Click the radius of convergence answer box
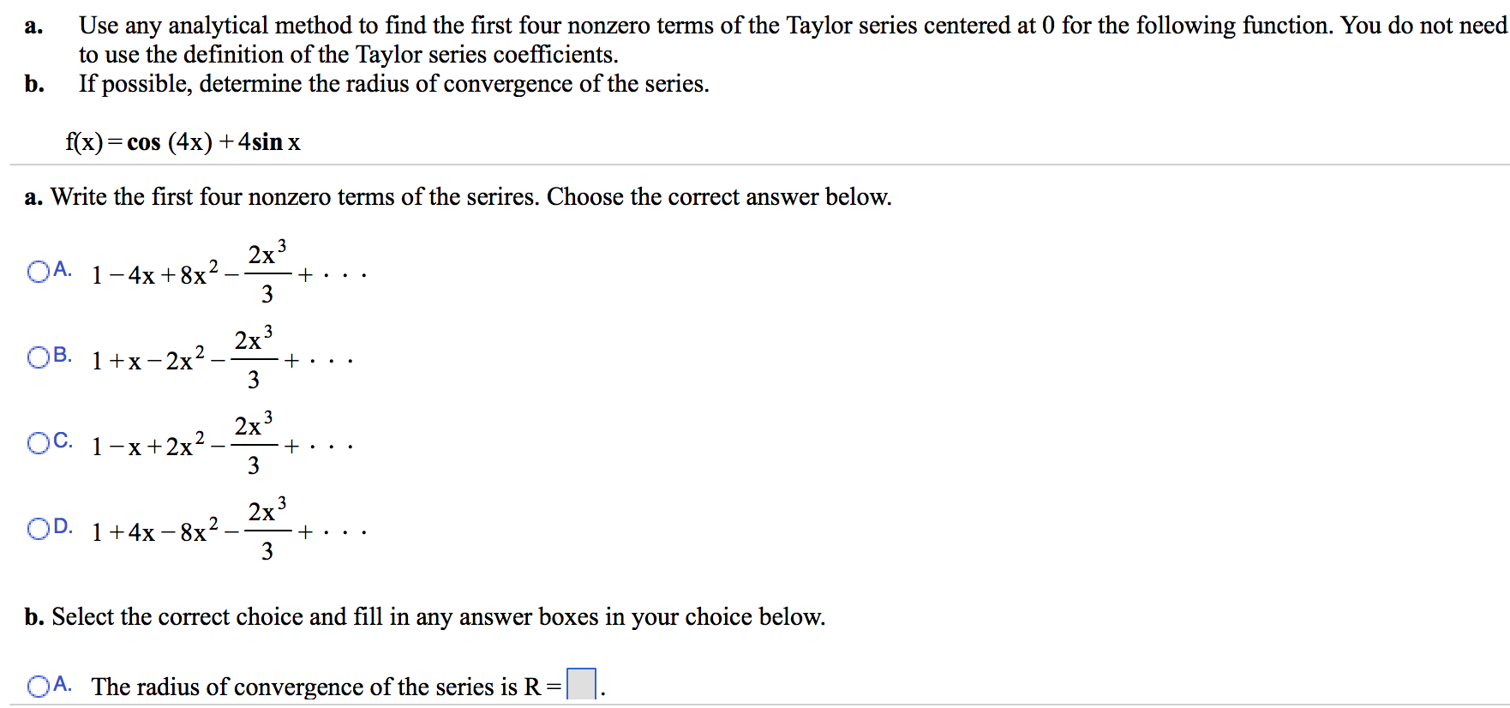Viewport: 1510px width, 708px height. [580, 683]
